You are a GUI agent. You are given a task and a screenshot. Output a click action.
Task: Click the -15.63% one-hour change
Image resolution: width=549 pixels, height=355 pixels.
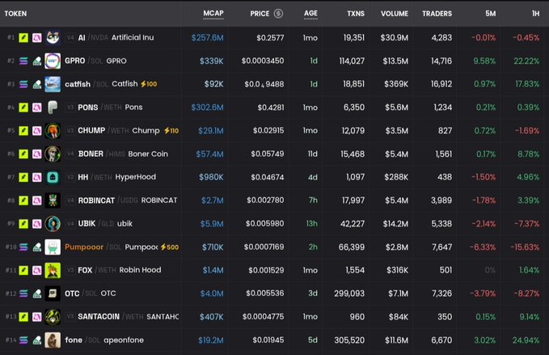pos(525,247)
